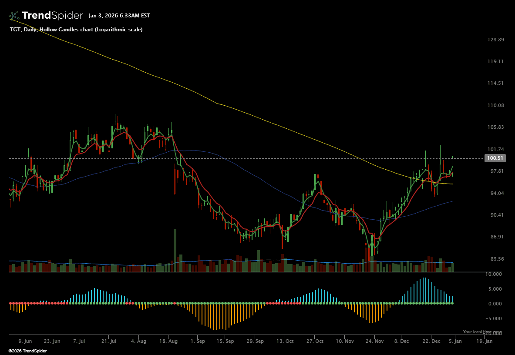The width and height of the screenshot is (515, 355).
Task: Click the 27. Oct date axis label
Action: pos(317,342)
